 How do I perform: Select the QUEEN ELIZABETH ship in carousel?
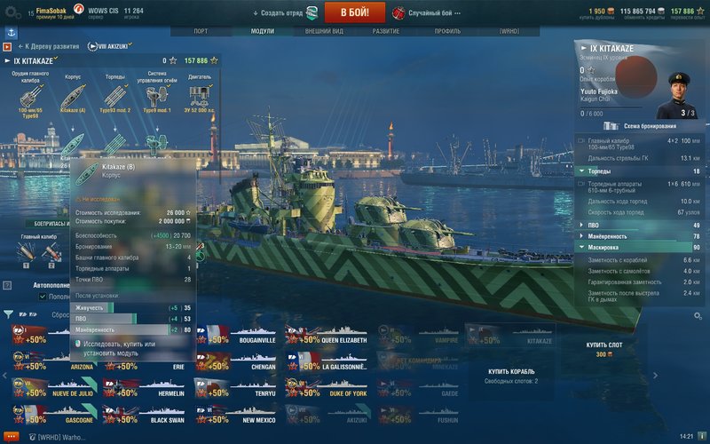click(327, 335)
